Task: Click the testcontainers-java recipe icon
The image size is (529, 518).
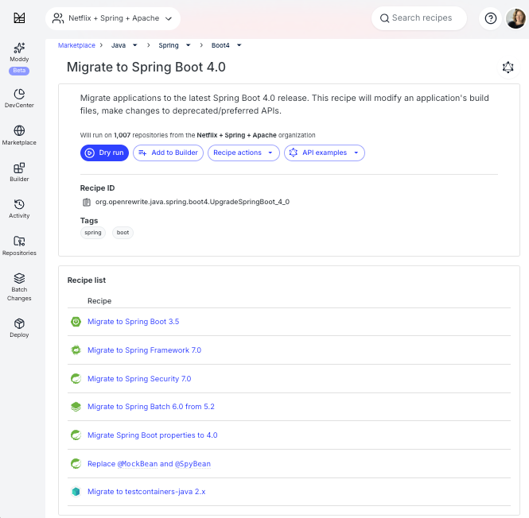Action: [x=76, y=492]
